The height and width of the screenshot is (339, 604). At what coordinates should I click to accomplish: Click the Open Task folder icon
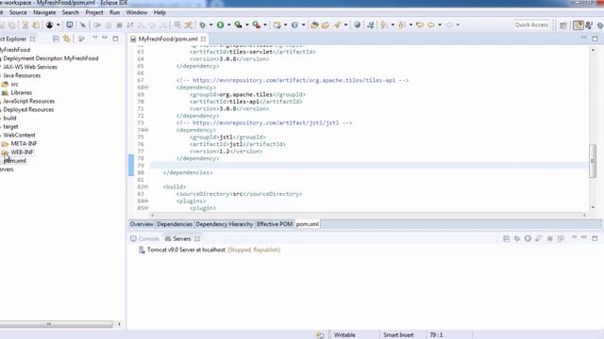point(326,25)
